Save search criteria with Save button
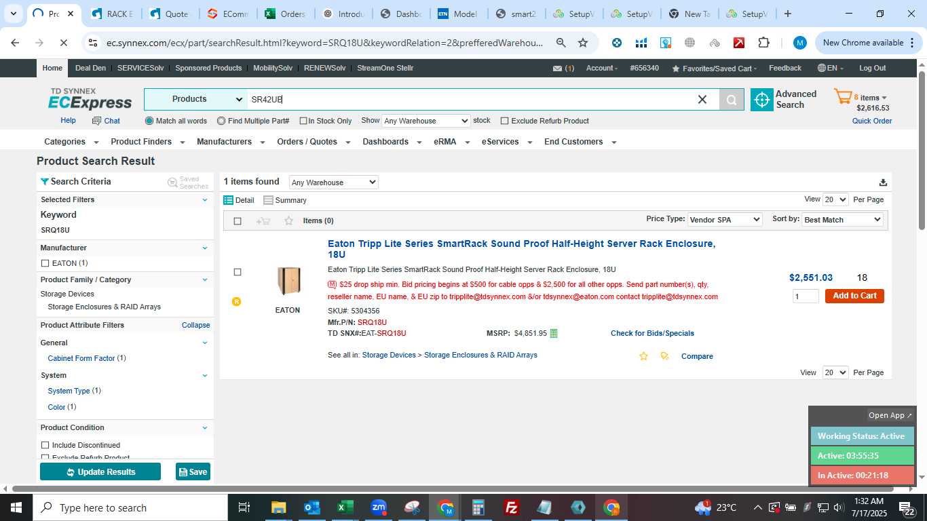 193,471
